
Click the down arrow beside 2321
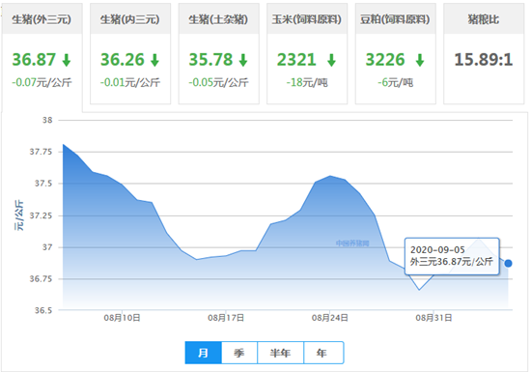(x=331, y=60)
